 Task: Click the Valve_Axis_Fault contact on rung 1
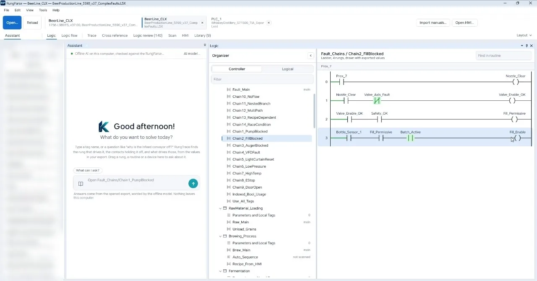click(x=376, y=100)
